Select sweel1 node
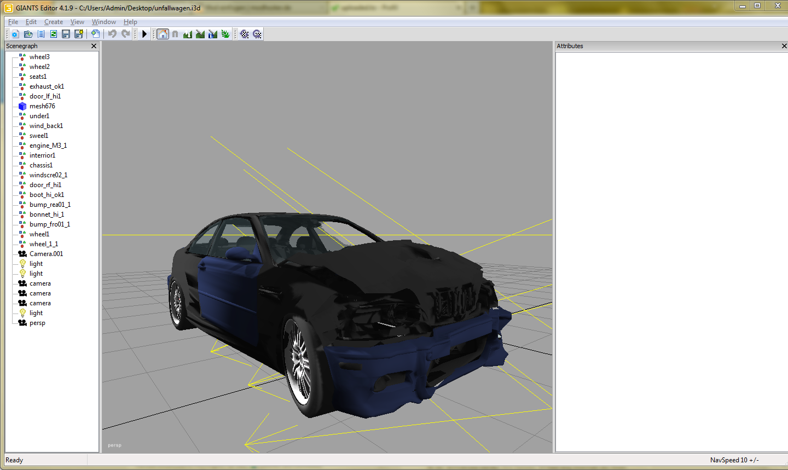This screenshot has height=470, width=788. (x=39, y=136)
